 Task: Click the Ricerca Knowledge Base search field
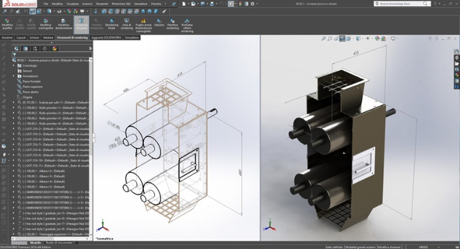pos(399,4)
